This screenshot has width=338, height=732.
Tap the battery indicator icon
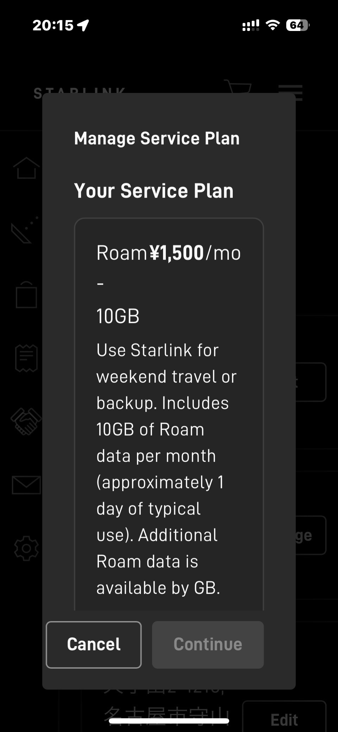pyautogui.click(x=298, y=25)
